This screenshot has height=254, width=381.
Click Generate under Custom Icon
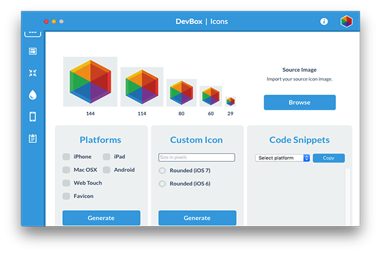coord(197,218)
